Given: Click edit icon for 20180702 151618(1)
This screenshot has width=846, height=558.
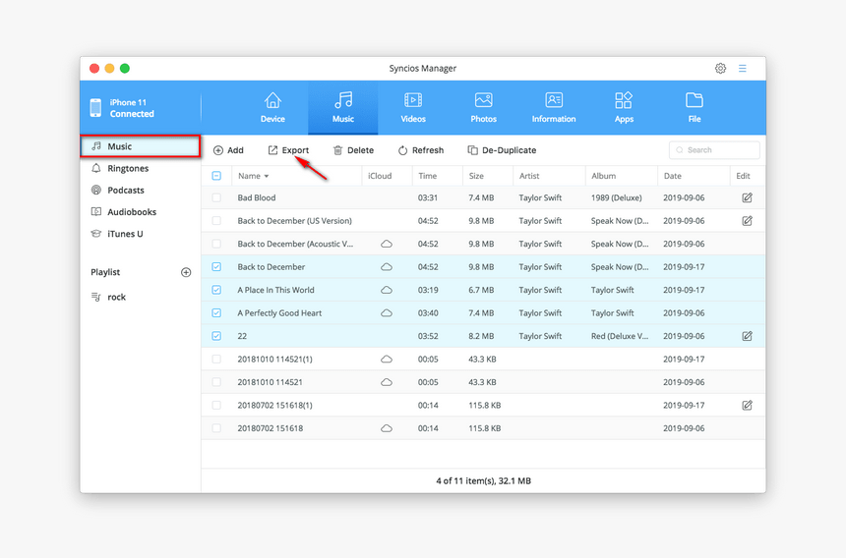Looking at the screenshot, I should point(747,405).
